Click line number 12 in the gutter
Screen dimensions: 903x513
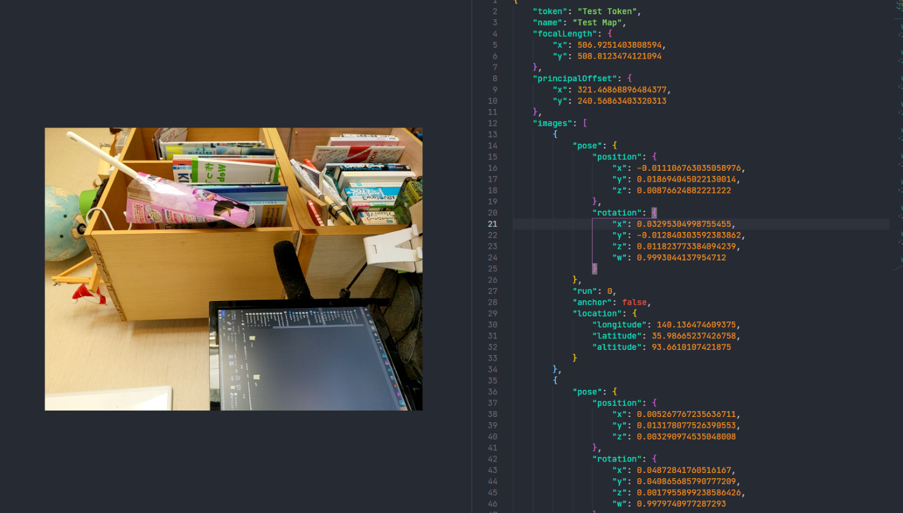[493, 123]
